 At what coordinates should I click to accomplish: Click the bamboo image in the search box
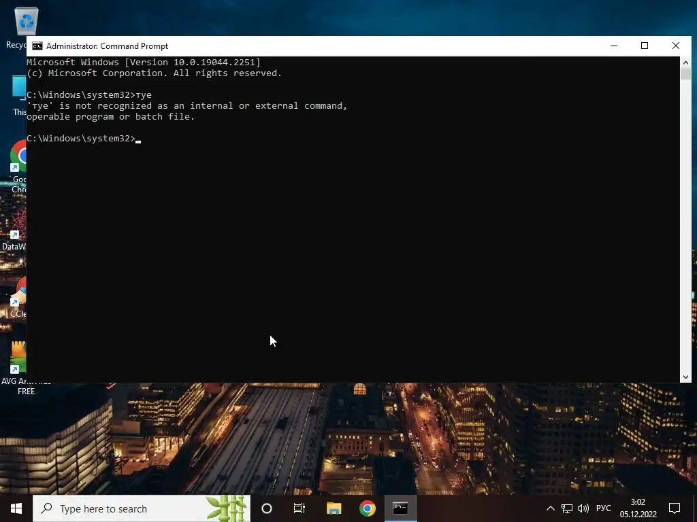(x=227, y=508)
